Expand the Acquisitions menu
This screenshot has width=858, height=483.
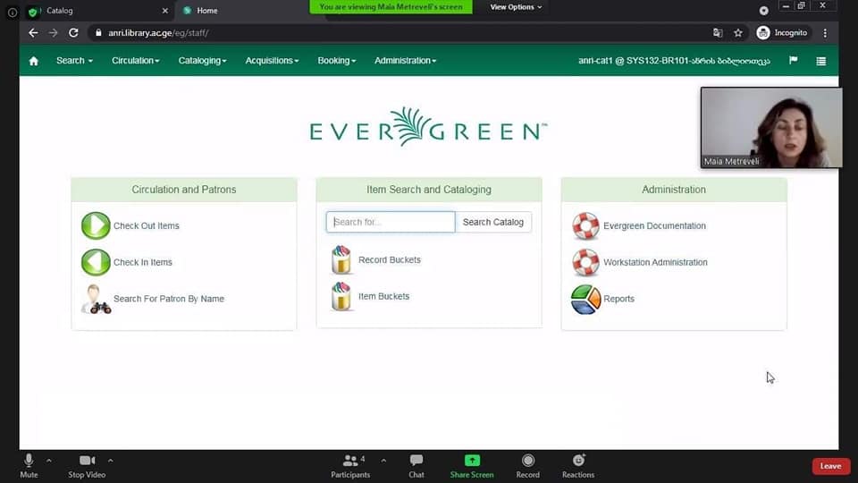coord(272,61)
